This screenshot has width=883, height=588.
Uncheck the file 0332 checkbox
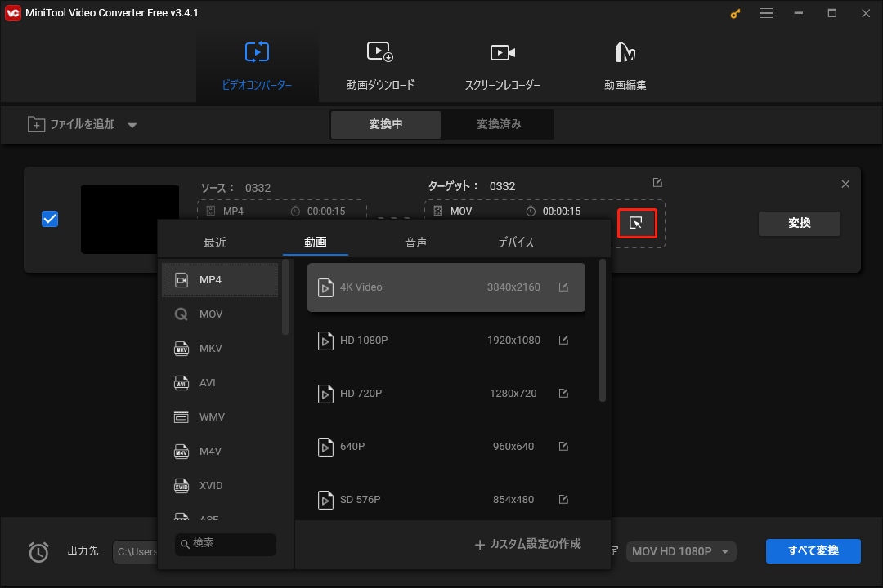click(x=50, y=219)
